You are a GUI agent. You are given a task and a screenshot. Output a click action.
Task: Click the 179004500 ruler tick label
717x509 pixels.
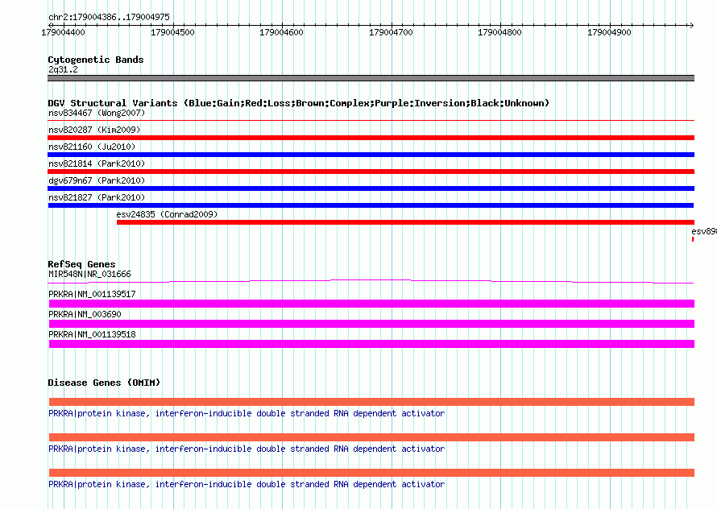(172, 32)
